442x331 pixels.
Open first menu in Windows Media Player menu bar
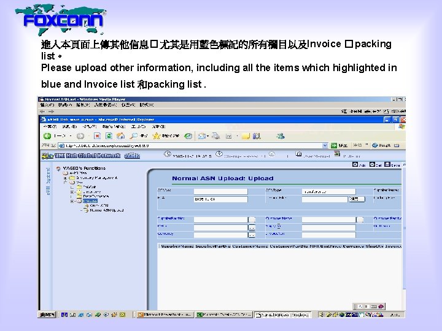click(x=47, y=105)
